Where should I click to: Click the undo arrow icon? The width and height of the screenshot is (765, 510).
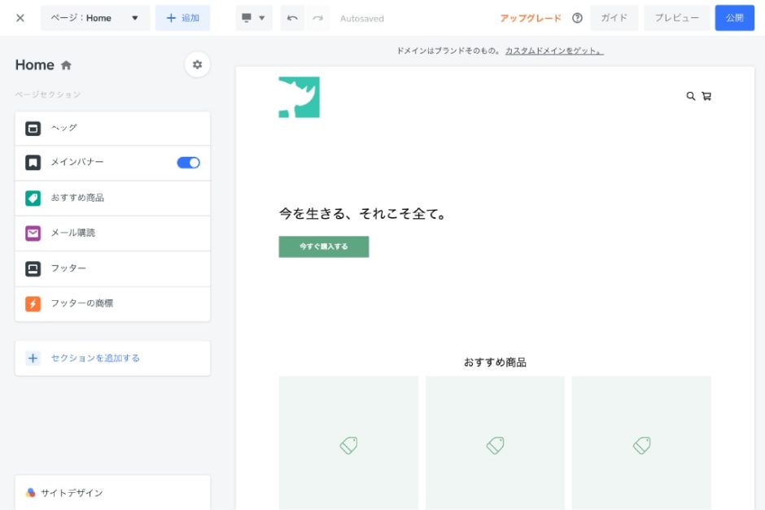292,18
